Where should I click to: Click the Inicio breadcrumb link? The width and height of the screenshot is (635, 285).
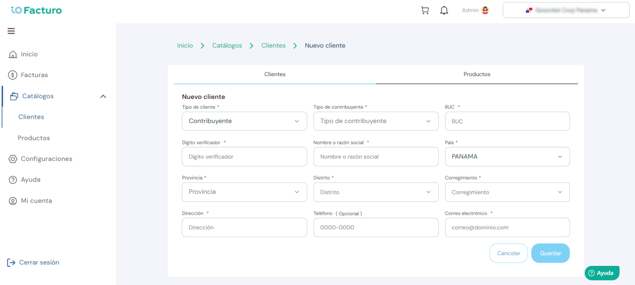pyautogui.click(x=185, y=46)
